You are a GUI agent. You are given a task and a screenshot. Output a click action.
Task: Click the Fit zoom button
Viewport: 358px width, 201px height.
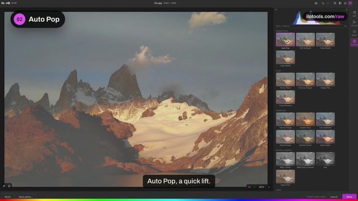coord(249,187)
